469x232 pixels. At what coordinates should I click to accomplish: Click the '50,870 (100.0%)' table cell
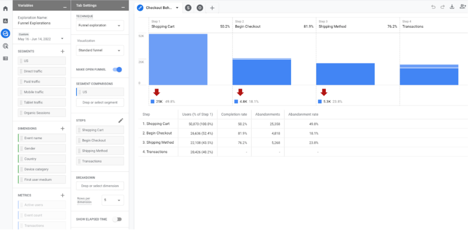pos(197,124)
